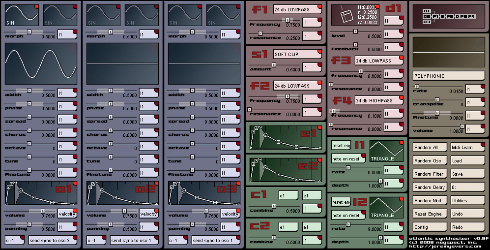Select oscillator 3 second SIN waveform thumbnail
490x250 pixels.
point(223,15)
